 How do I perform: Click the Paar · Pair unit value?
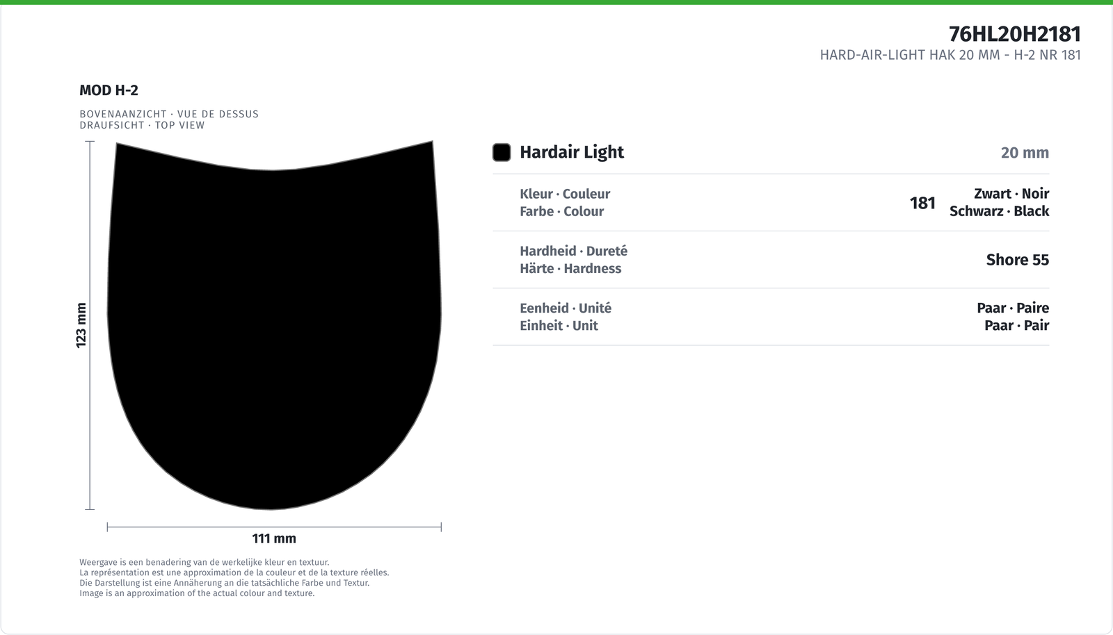point(1016,325)
